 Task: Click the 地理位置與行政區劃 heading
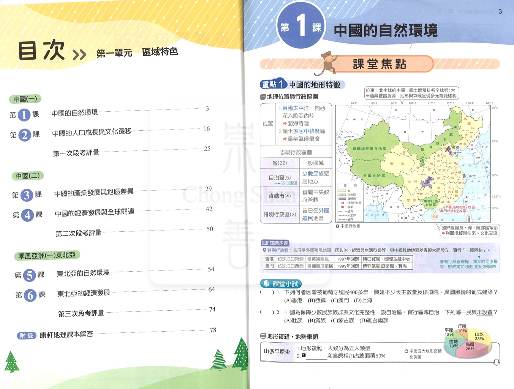tap(292, 97)
